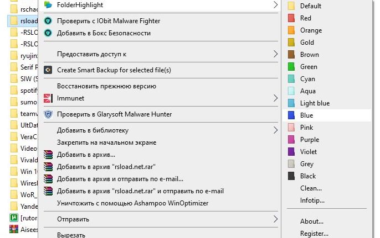380x238 pixels.
Task: Click the FolderHighlight app icon
Action: pyautogui.click(x=48, y=4)
